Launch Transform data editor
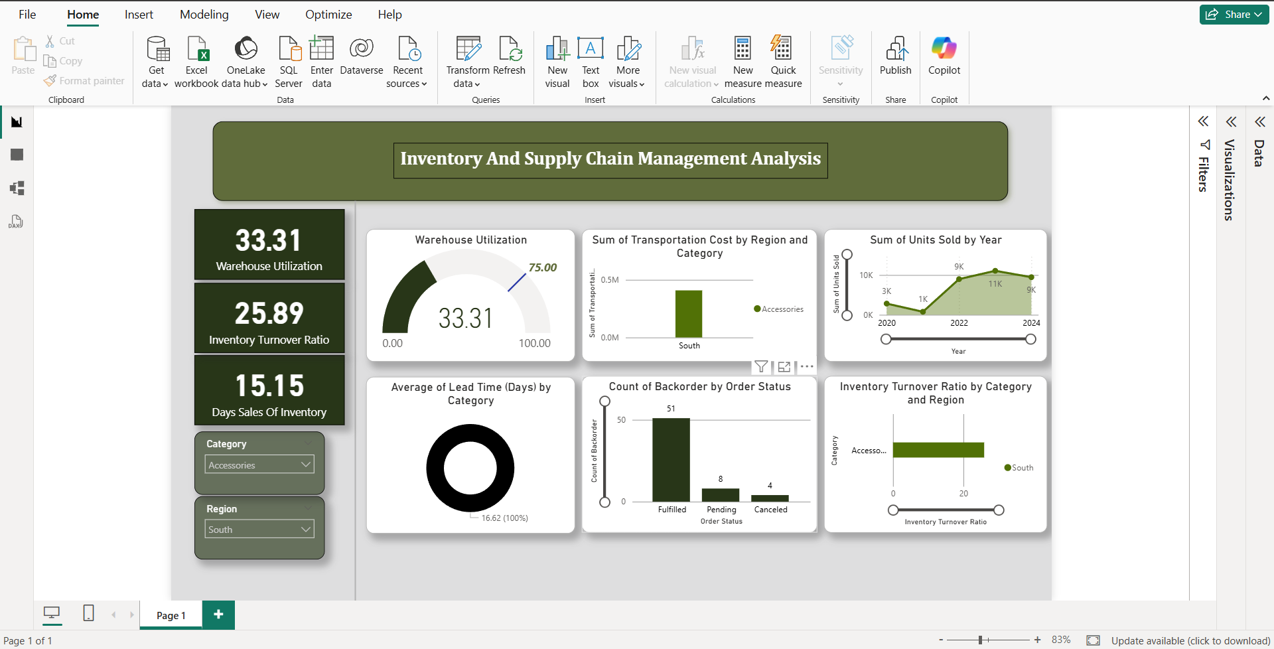The image size is (1274, 649). 468,62
